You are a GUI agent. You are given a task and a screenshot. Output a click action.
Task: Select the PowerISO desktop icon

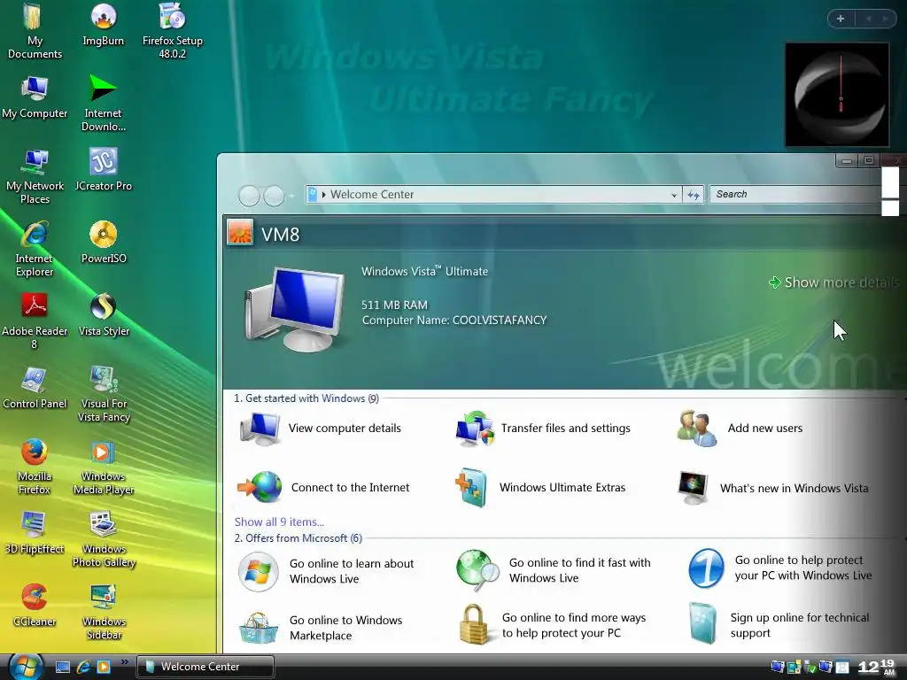[x=103, y=243]
